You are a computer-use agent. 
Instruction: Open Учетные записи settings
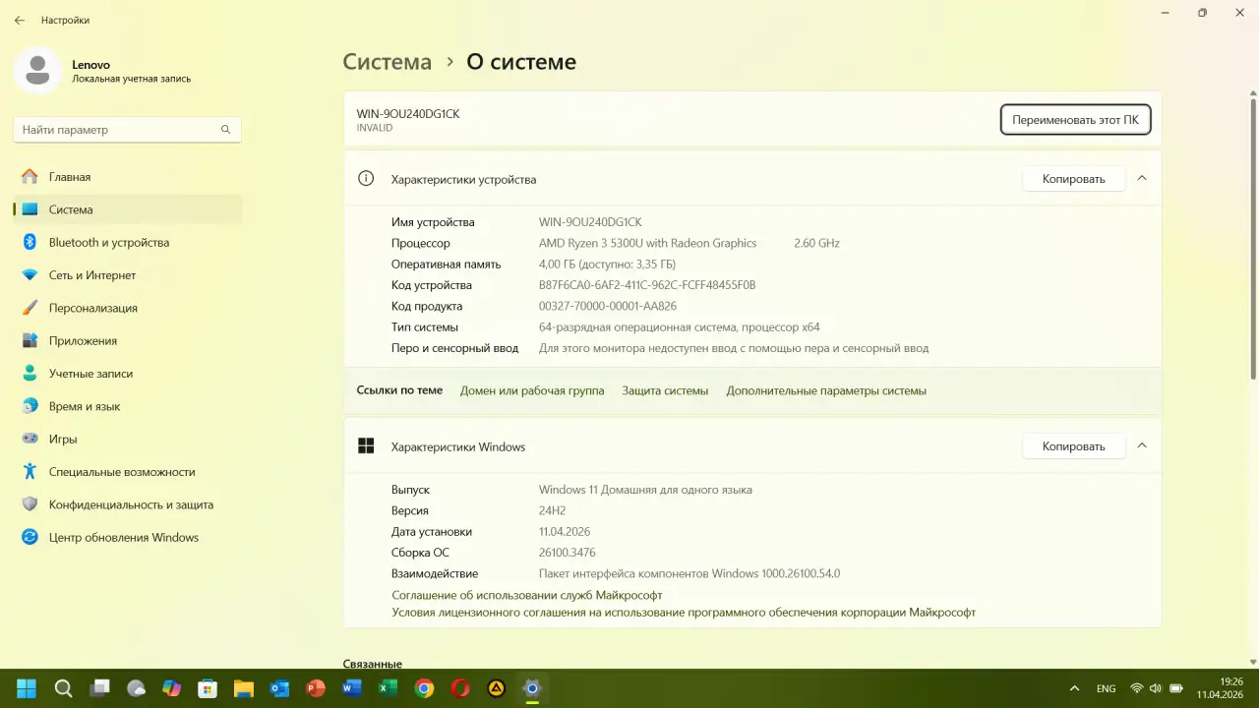click(92, 373)
